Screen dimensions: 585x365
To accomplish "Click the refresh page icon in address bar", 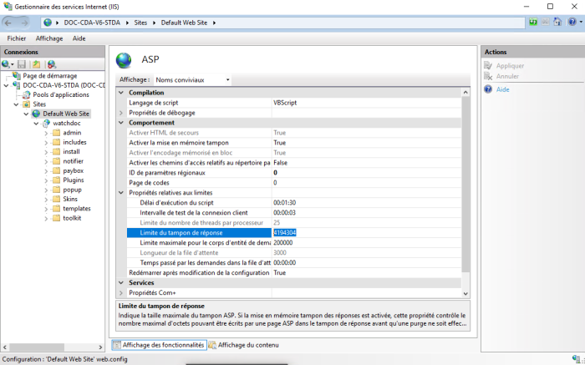I will [x=532, y=23].
